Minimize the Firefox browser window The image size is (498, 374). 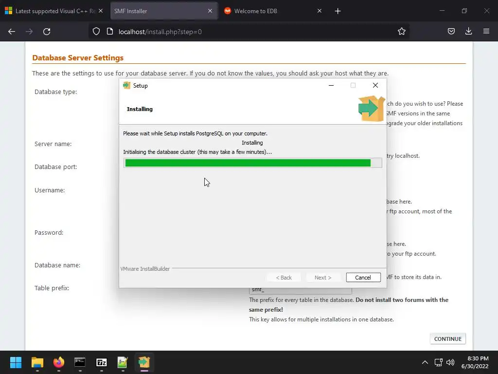(x=442, y=11)
